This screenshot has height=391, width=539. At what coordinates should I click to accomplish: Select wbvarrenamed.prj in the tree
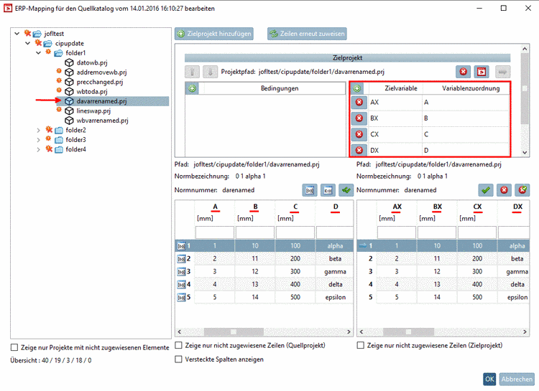[102, 121]
